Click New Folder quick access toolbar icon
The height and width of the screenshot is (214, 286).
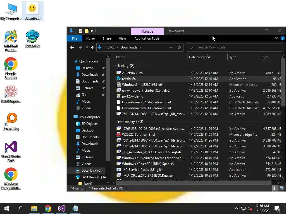[87, 31]
